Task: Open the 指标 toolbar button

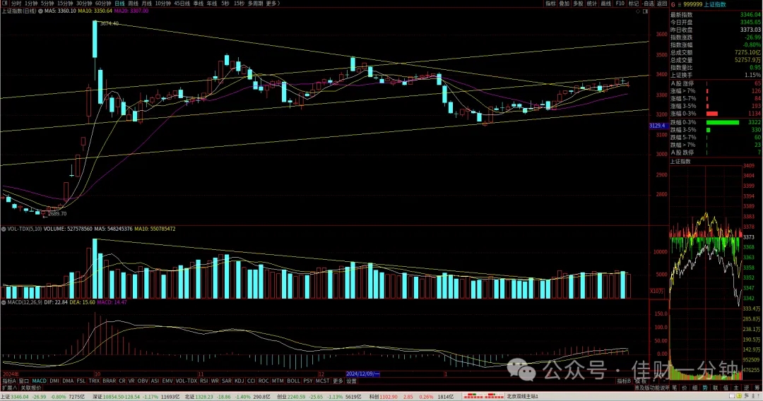Action: coord(550,4)
